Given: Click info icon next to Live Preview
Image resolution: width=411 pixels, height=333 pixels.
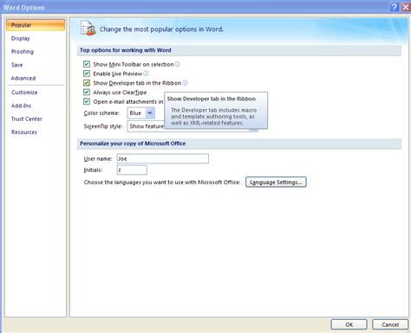Looking at the screenshot, I should [146, 74].
